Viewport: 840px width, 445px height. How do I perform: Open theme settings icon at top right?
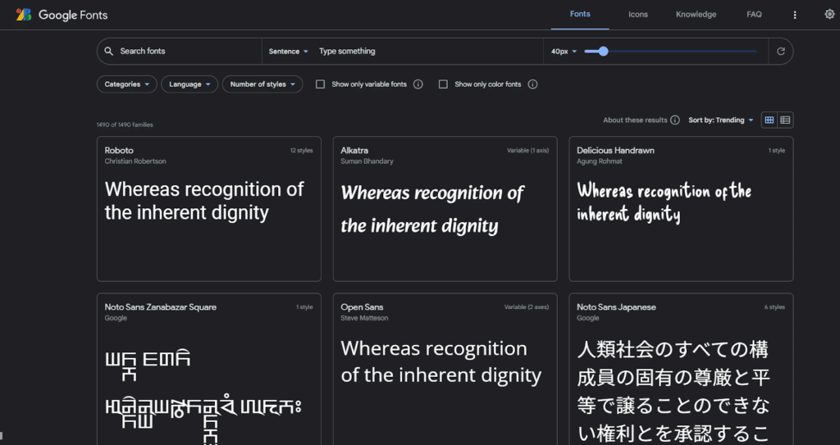point(829,15)
